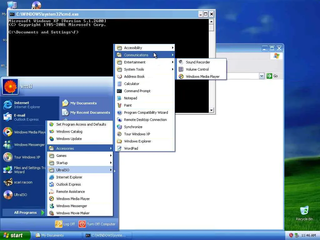
Task: Click the Remote Assistance icon
Action: (52, 192)
